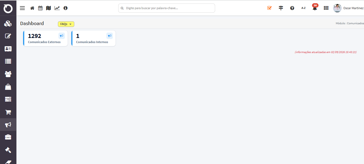This screenshot has height=164, width=364.
Task: Open the hamburger menu icon
Action: 22,8
